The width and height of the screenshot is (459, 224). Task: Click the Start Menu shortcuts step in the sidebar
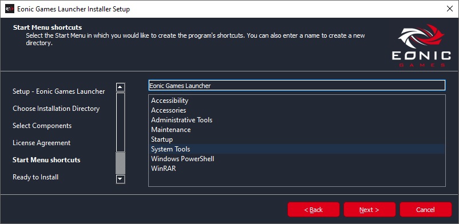pyautogui.click(x=46, y=160)
